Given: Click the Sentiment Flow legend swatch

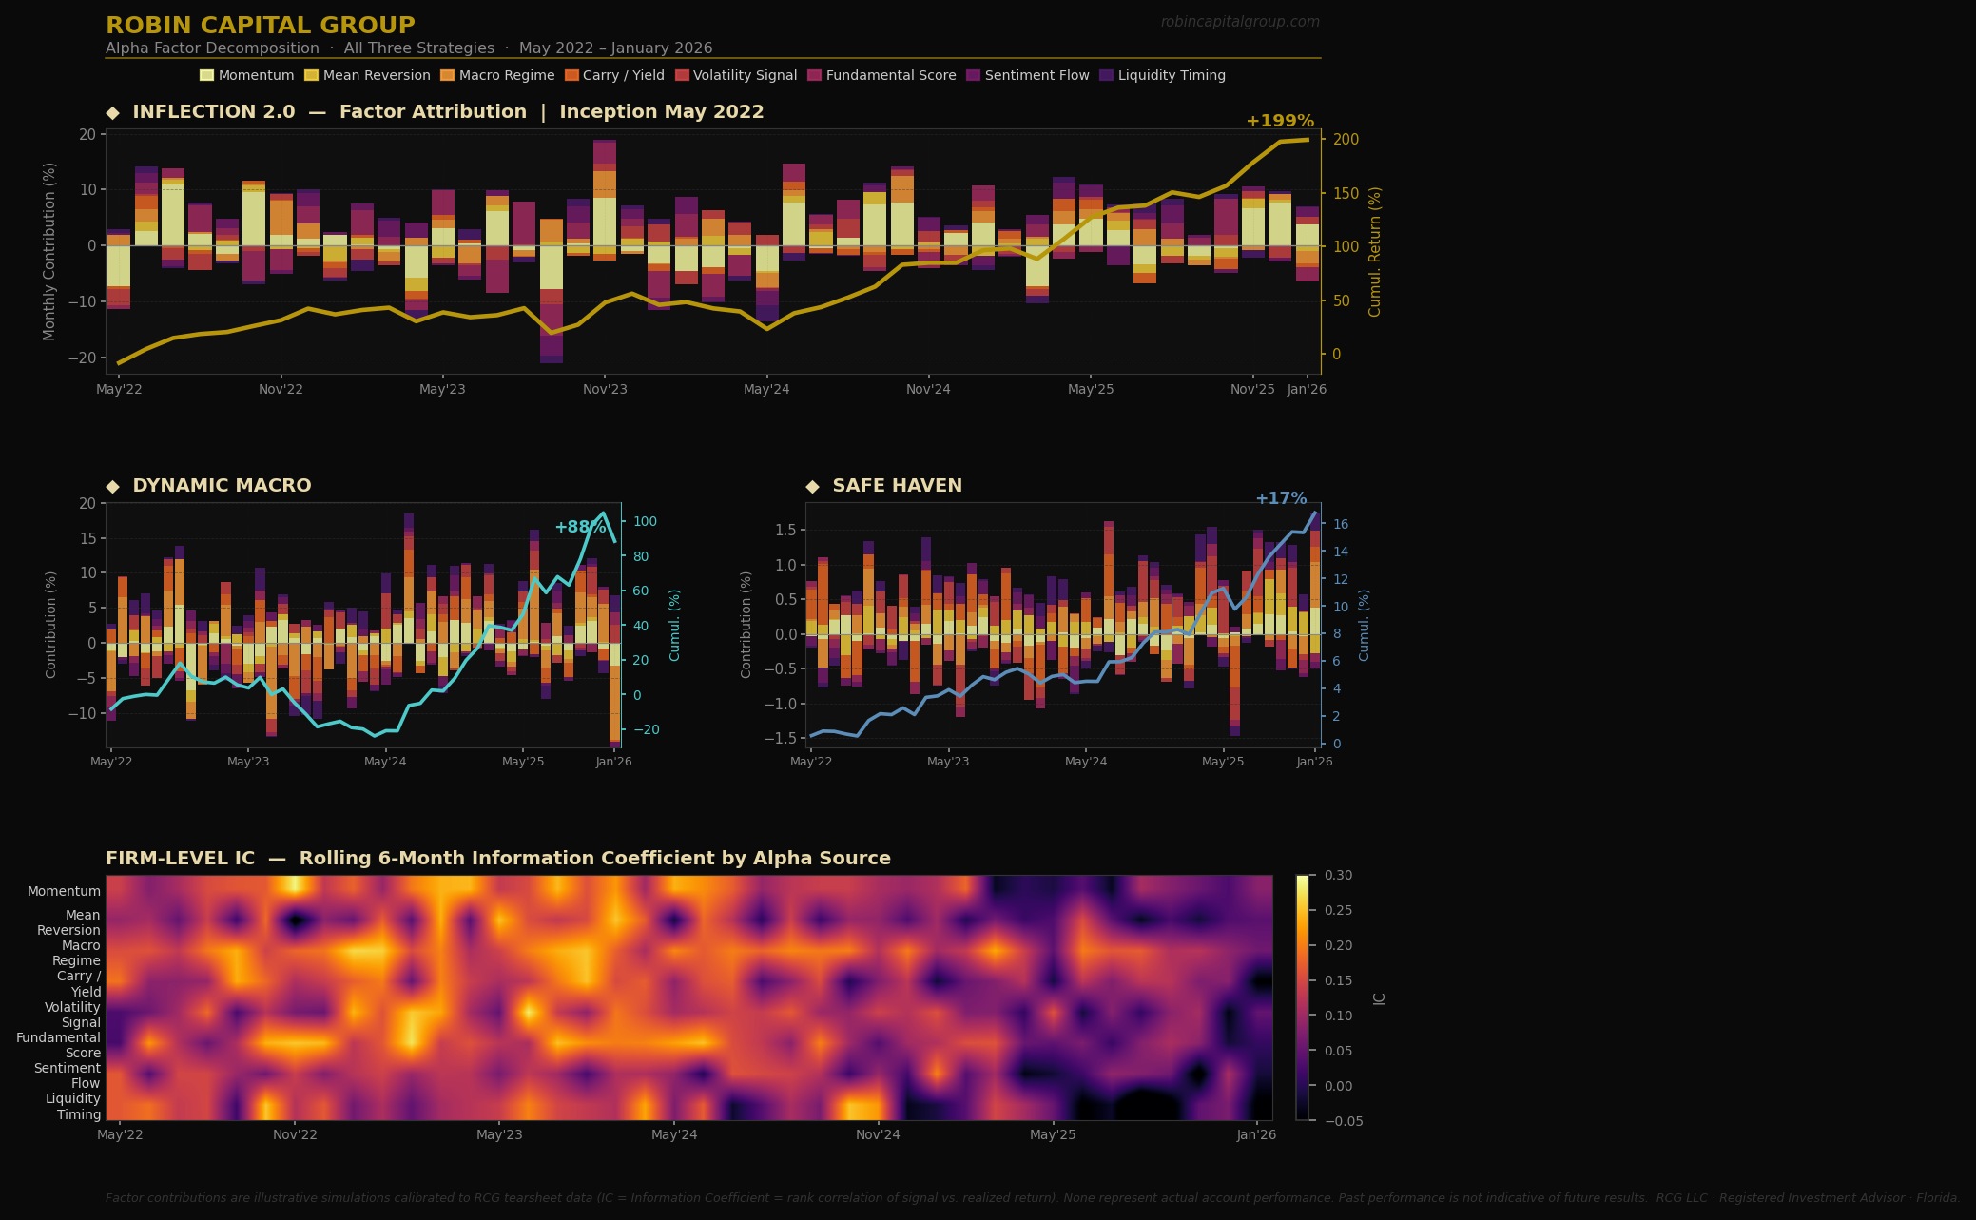Looking at the screenshot, I should click(x=973, y=75).
